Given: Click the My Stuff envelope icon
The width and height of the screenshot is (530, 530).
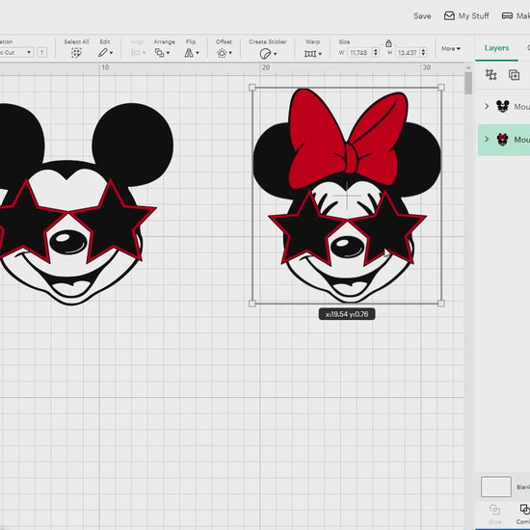Looking at the screenshot, I should [x=449, y=15].
